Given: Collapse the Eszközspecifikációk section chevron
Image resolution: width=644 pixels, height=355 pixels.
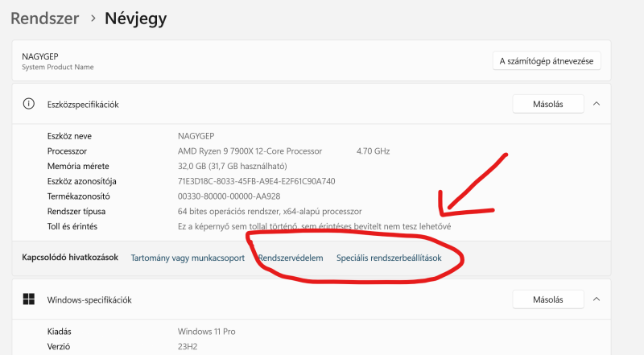Looking at the screenshot, I should (597, 104).
